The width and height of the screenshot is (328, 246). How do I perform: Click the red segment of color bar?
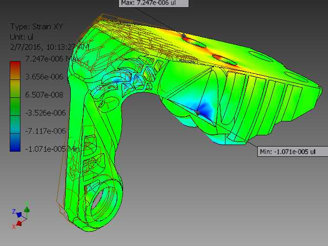pyautogui.click(x=15, y=70)
